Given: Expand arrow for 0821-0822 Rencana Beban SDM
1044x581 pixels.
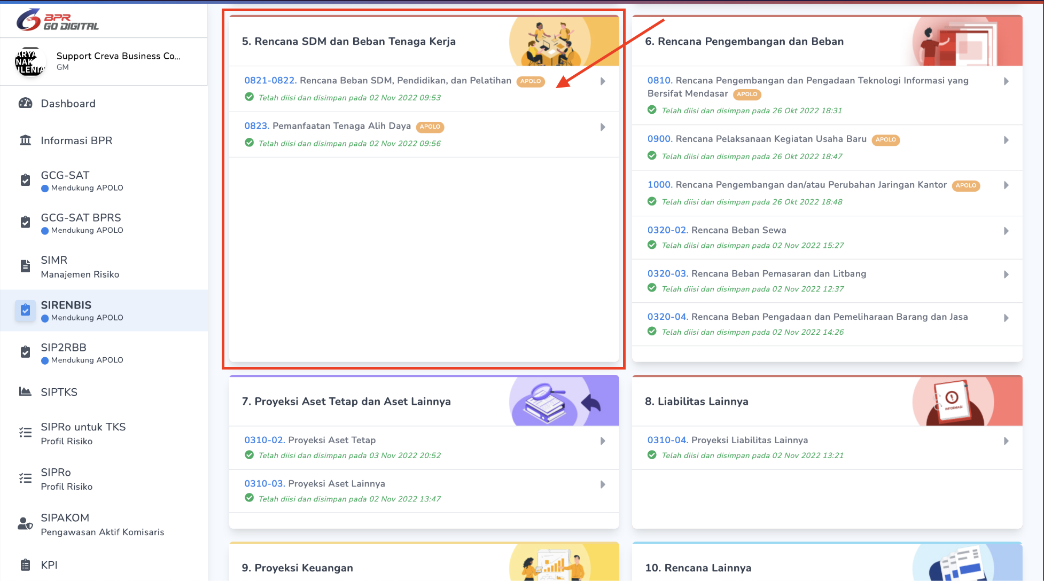Looking at the screenshot, I should [603, 82].
